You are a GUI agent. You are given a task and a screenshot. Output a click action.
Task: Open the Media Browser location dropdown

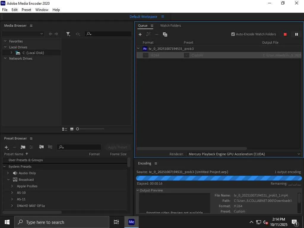[23, 34]
